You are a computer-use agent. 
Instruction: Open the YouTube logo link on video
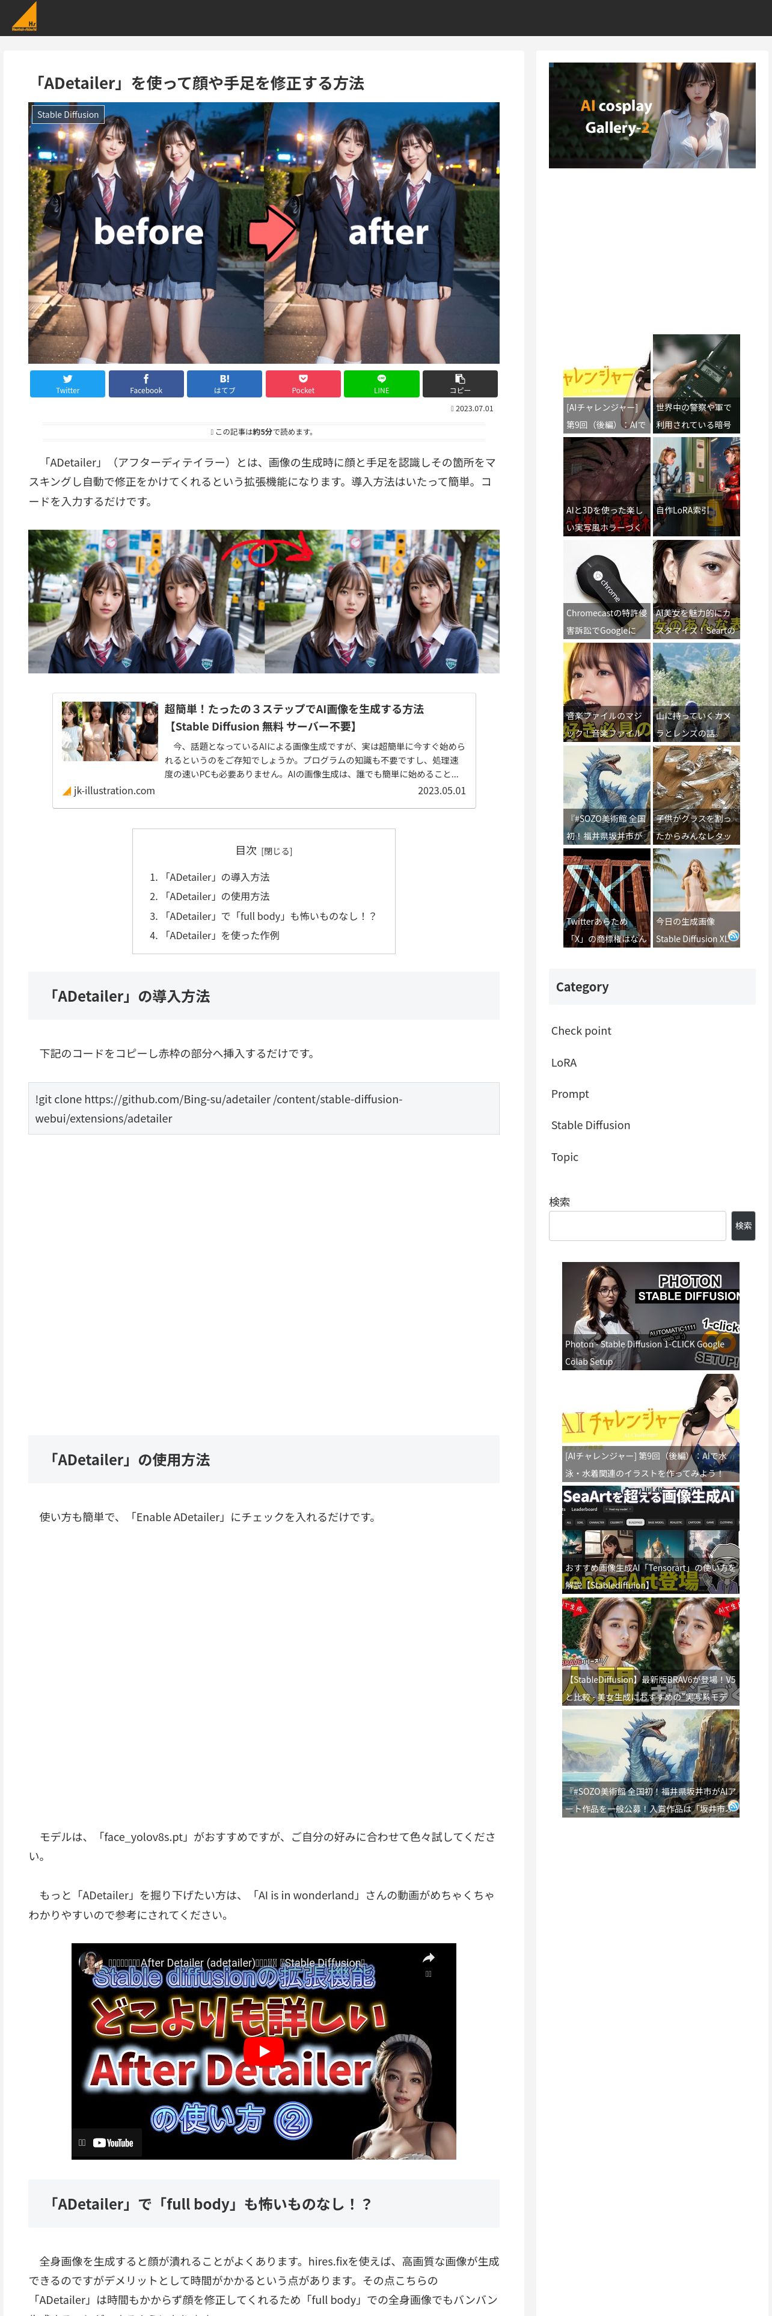pyautogui.click(x=113, y=2142)
